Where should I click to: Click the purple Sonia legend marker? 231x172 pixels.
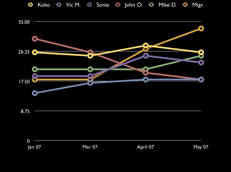(x=90, y=5)
